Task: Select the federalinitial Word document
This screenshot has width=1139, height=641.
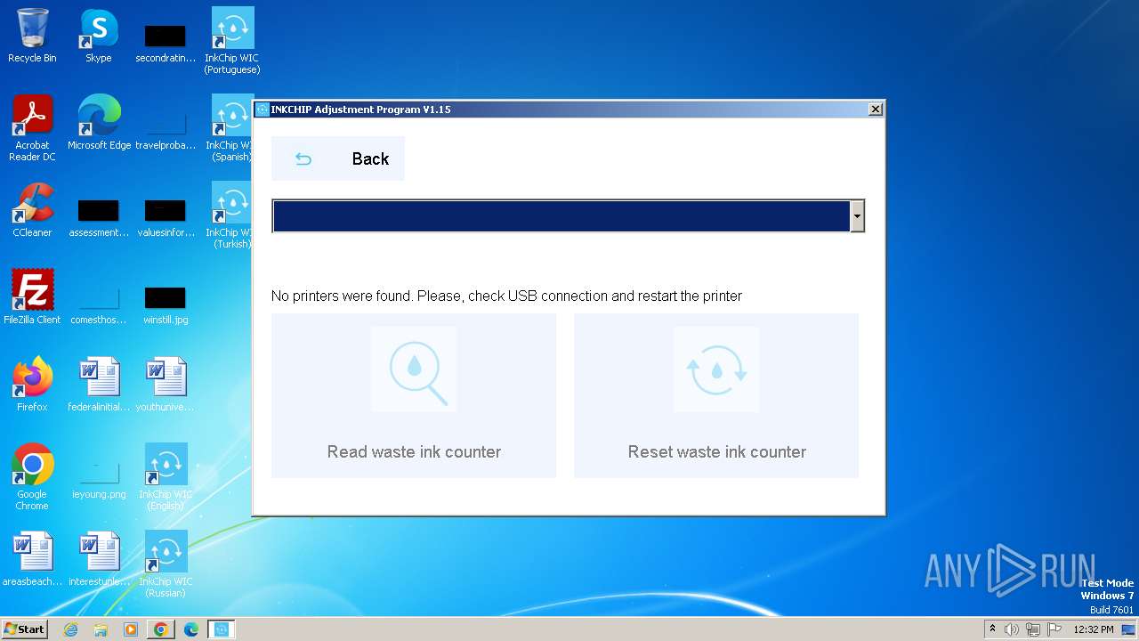Action: (x=99, y=385)
